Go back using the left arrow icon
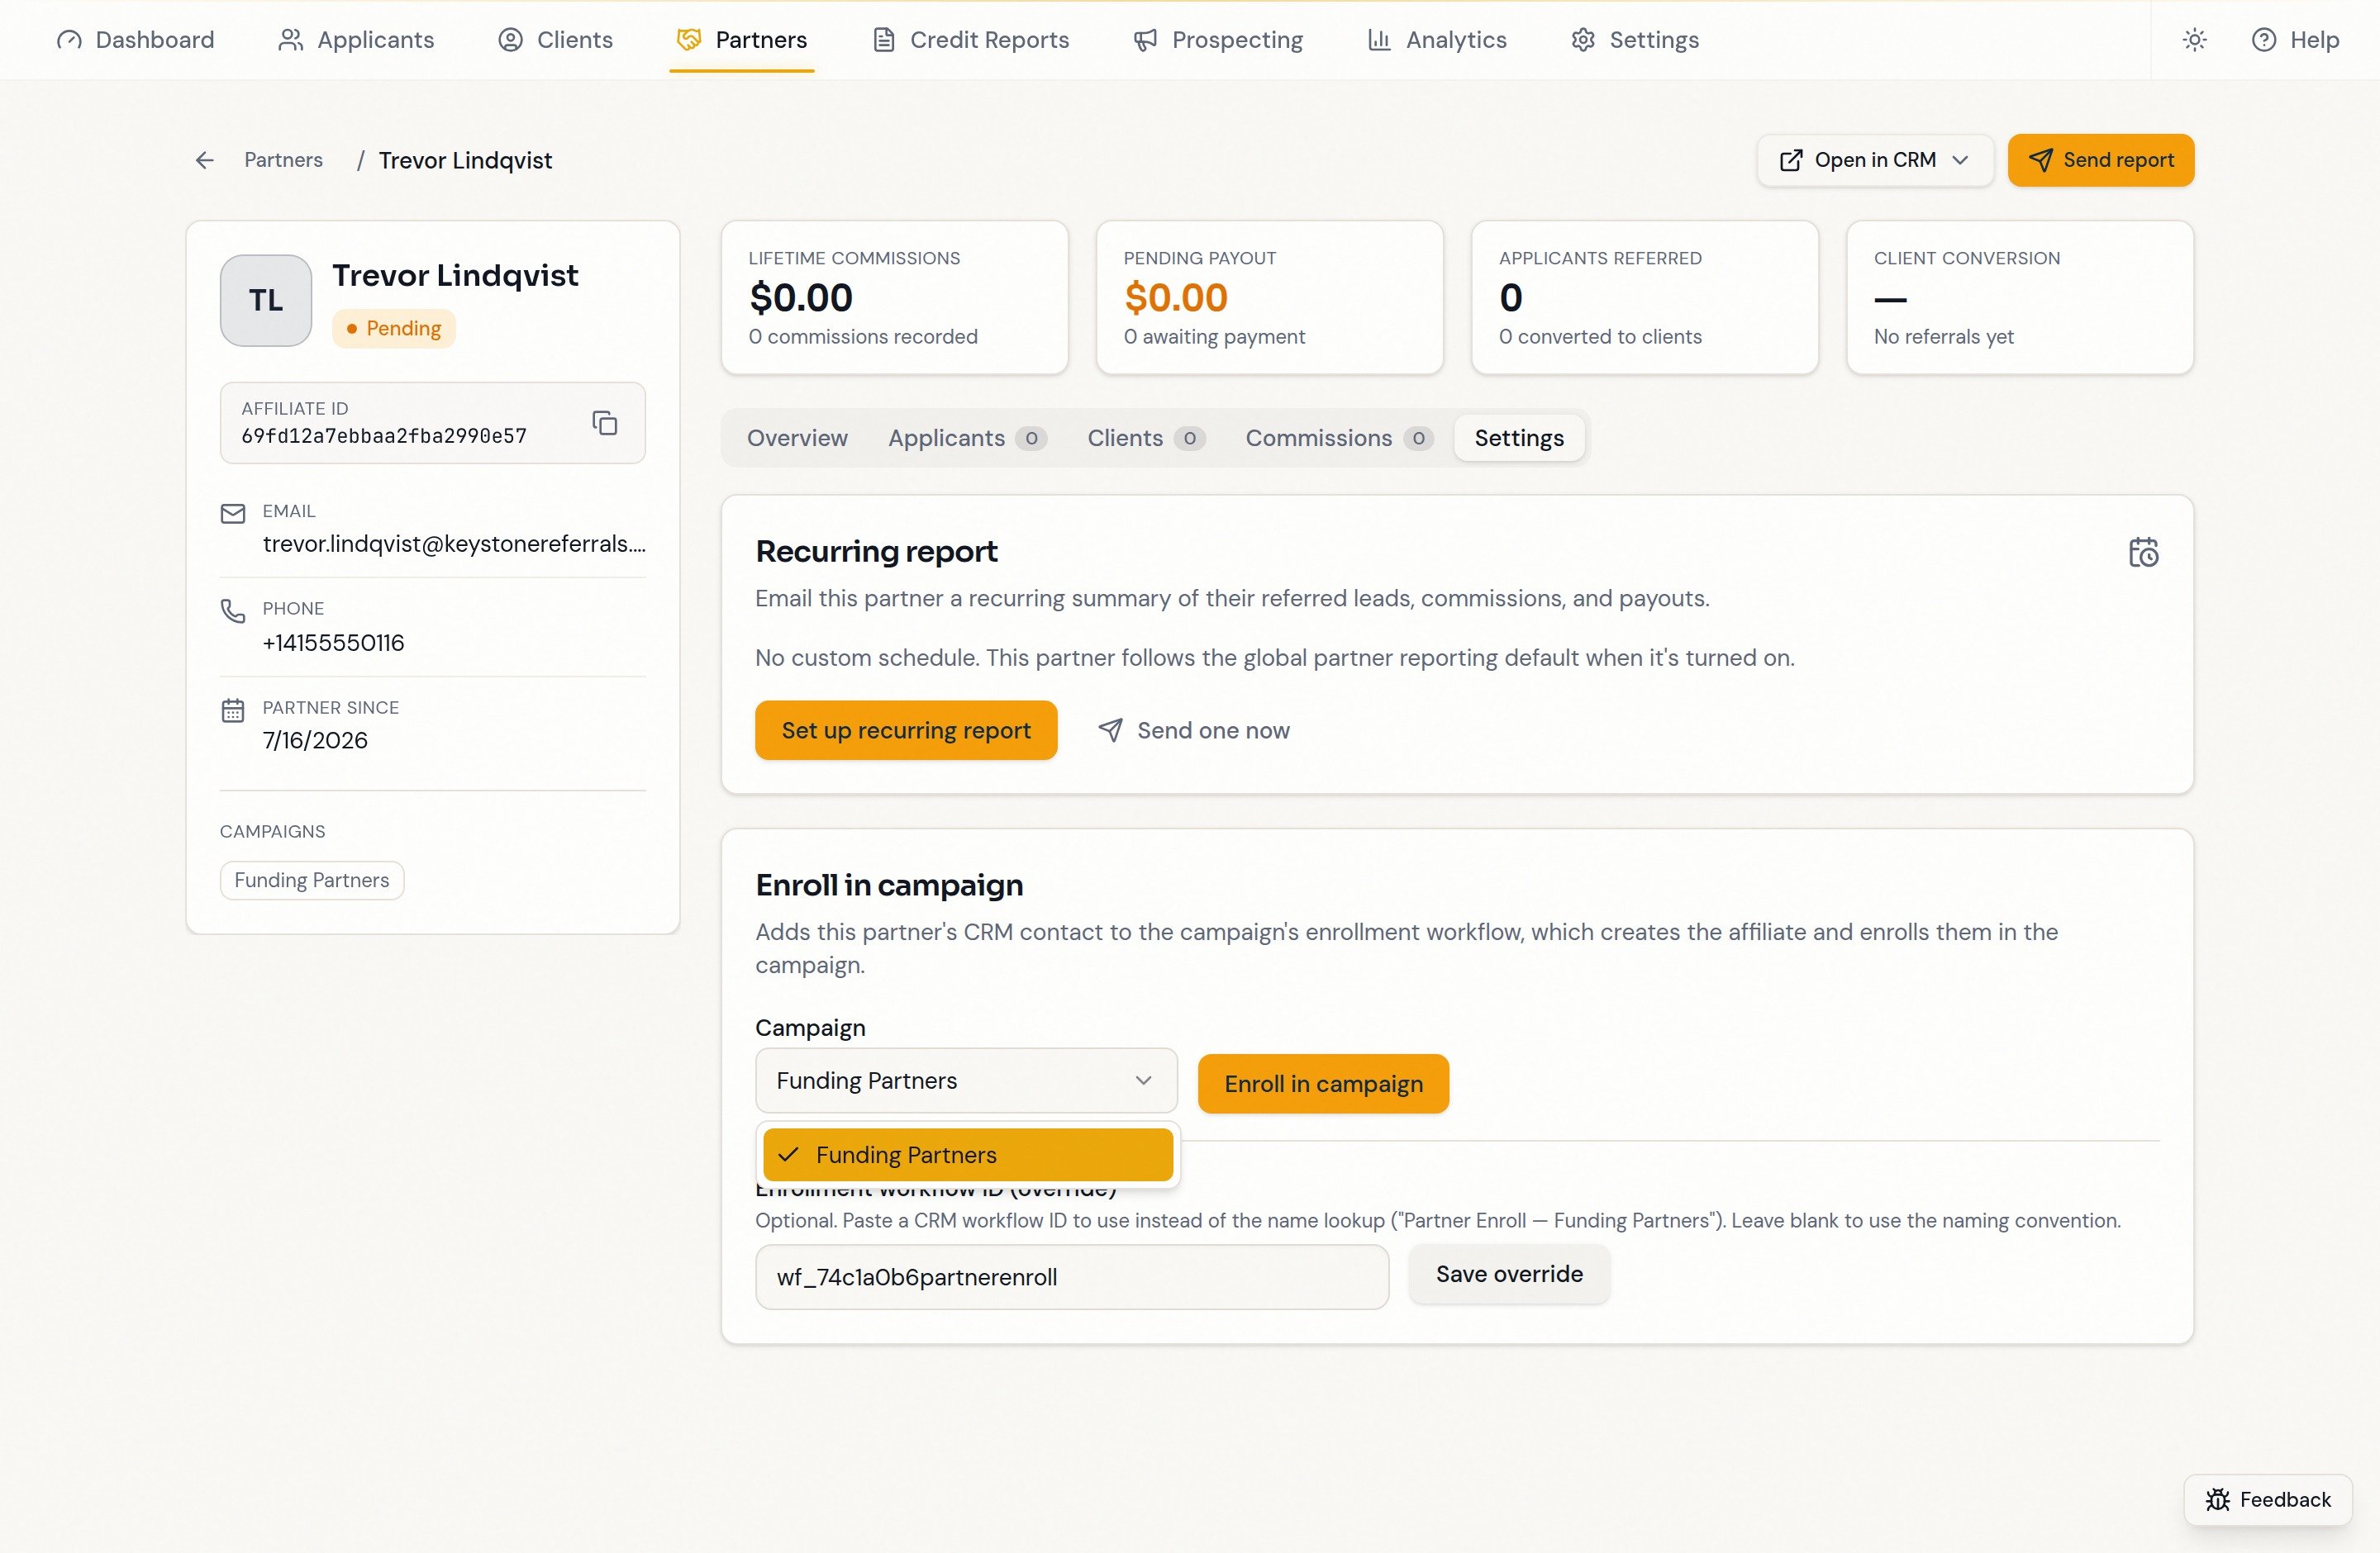2380x1553 pixels. pos(204,160)
